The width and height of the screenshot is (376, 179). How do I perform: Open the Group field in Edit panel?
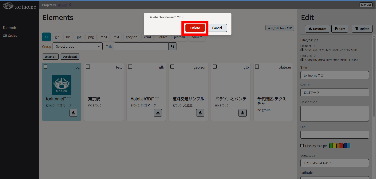(334, 92)
